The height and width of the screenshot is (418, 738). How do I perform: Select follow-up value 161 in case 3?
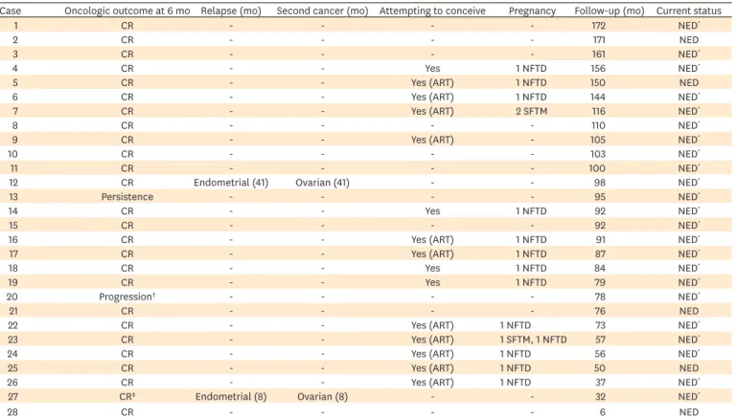tap(599, 54)
